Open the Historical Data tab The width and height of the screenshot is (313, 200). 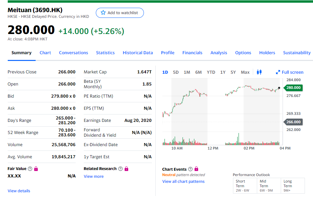coord(138,53)
